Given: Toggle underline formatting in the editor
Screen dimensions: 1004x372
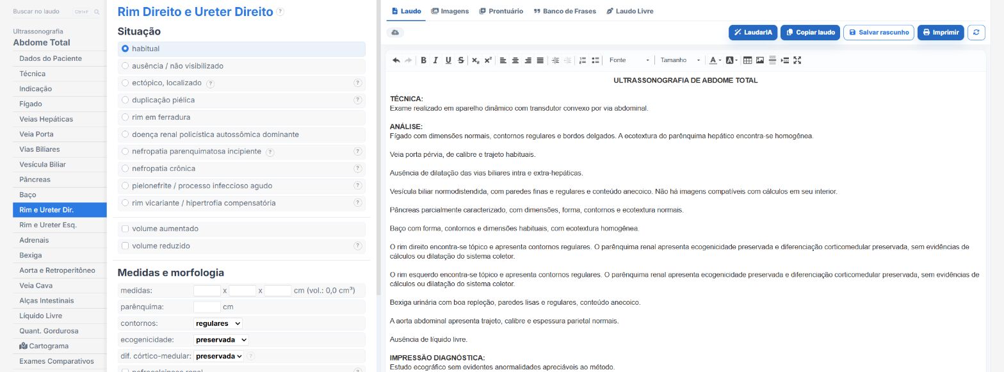Looking at the screenshot, I should 448,60.
